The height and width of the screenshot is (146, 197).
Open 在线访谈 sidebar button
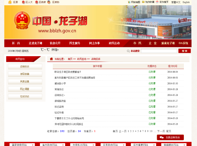tap(25, 97)
